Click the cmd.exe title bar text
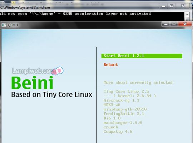This screenshot has height=143, width=193. coord(25,8)
